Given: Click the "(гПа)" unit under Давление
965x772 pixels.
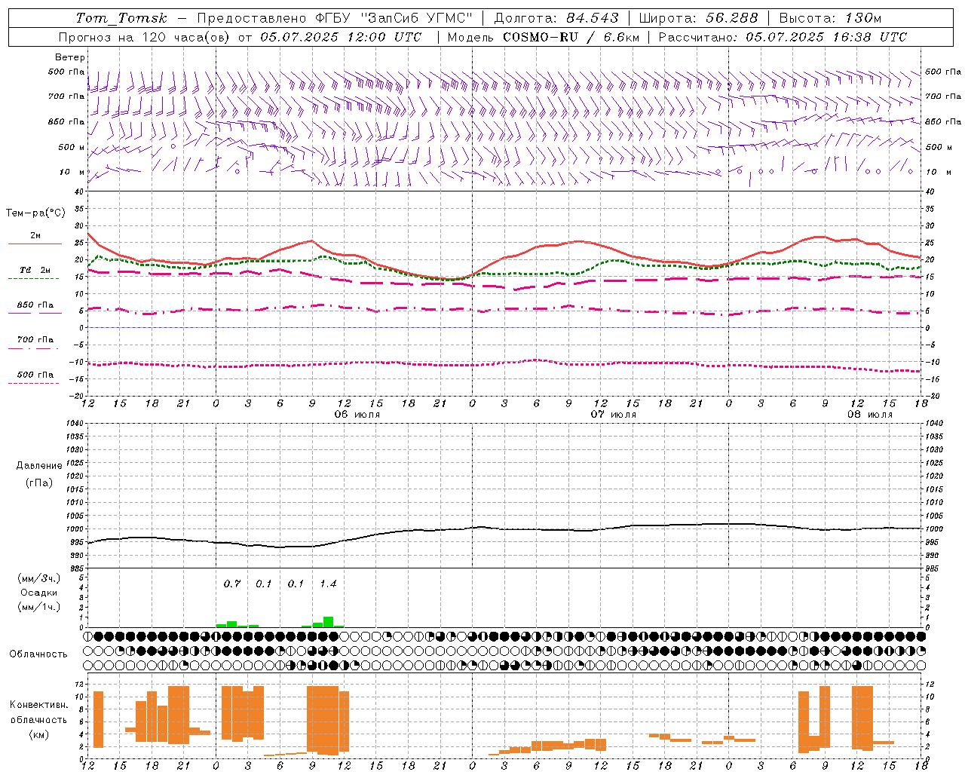Looking at the screenshot, I should [39, 483].
